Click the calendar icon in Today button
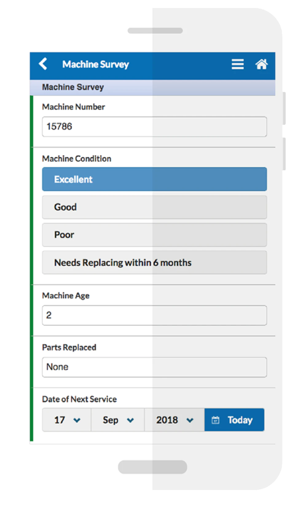 [216, 420]
